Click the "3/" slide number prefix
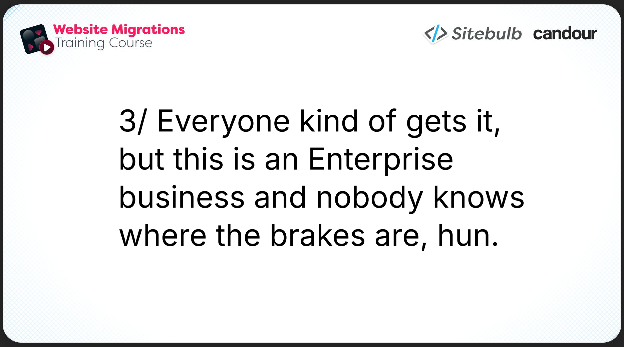 132,121
